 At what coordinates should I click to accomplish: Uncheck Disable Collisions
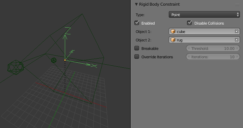pos(189,23)
